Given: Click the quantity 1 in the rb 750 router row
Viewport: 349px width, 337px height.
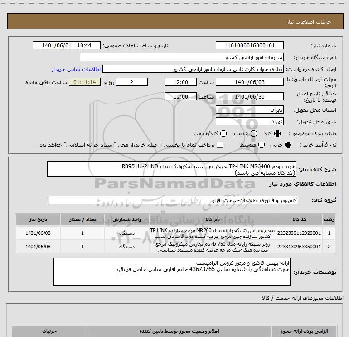Looking at the screenshot, I should coord(82,247).
